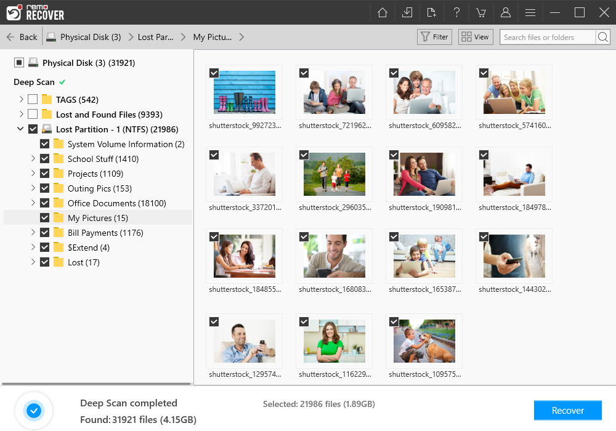Click the open recovery session file icon
The height and width of the screenshot is (431, 616).
(431, 12)
